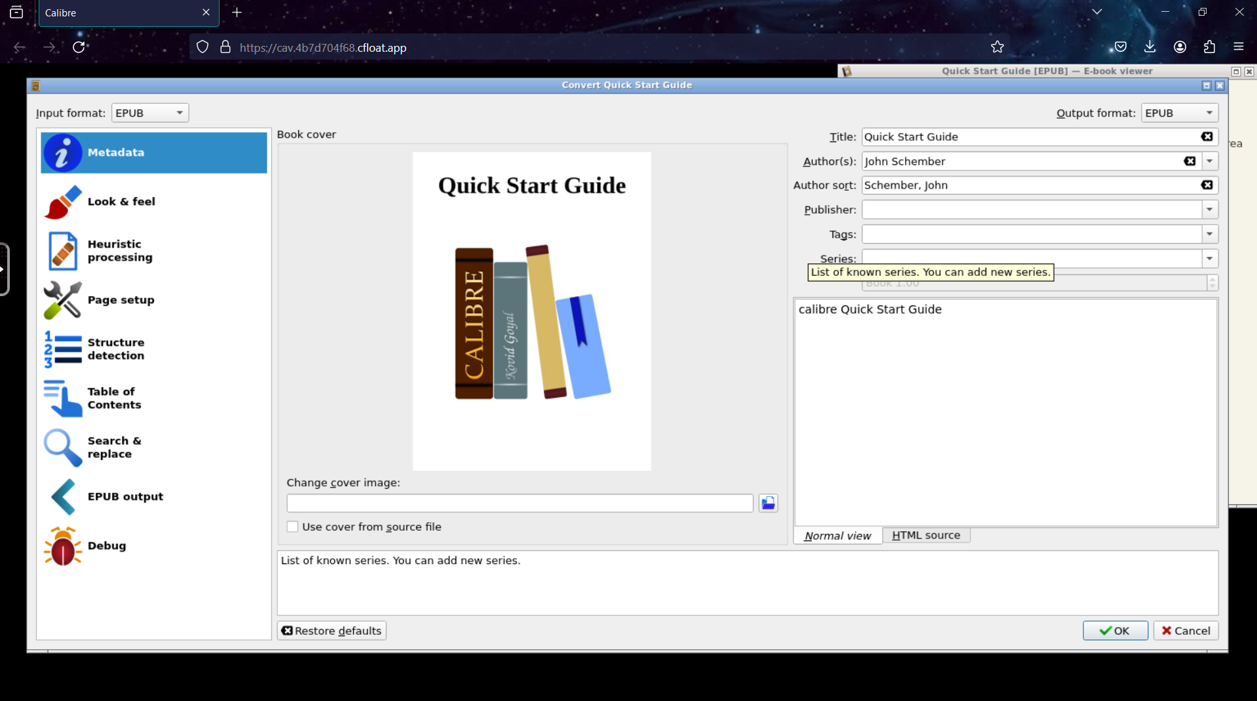Open the Search & replace section
1257x701 pixels.
pos(154,447)
